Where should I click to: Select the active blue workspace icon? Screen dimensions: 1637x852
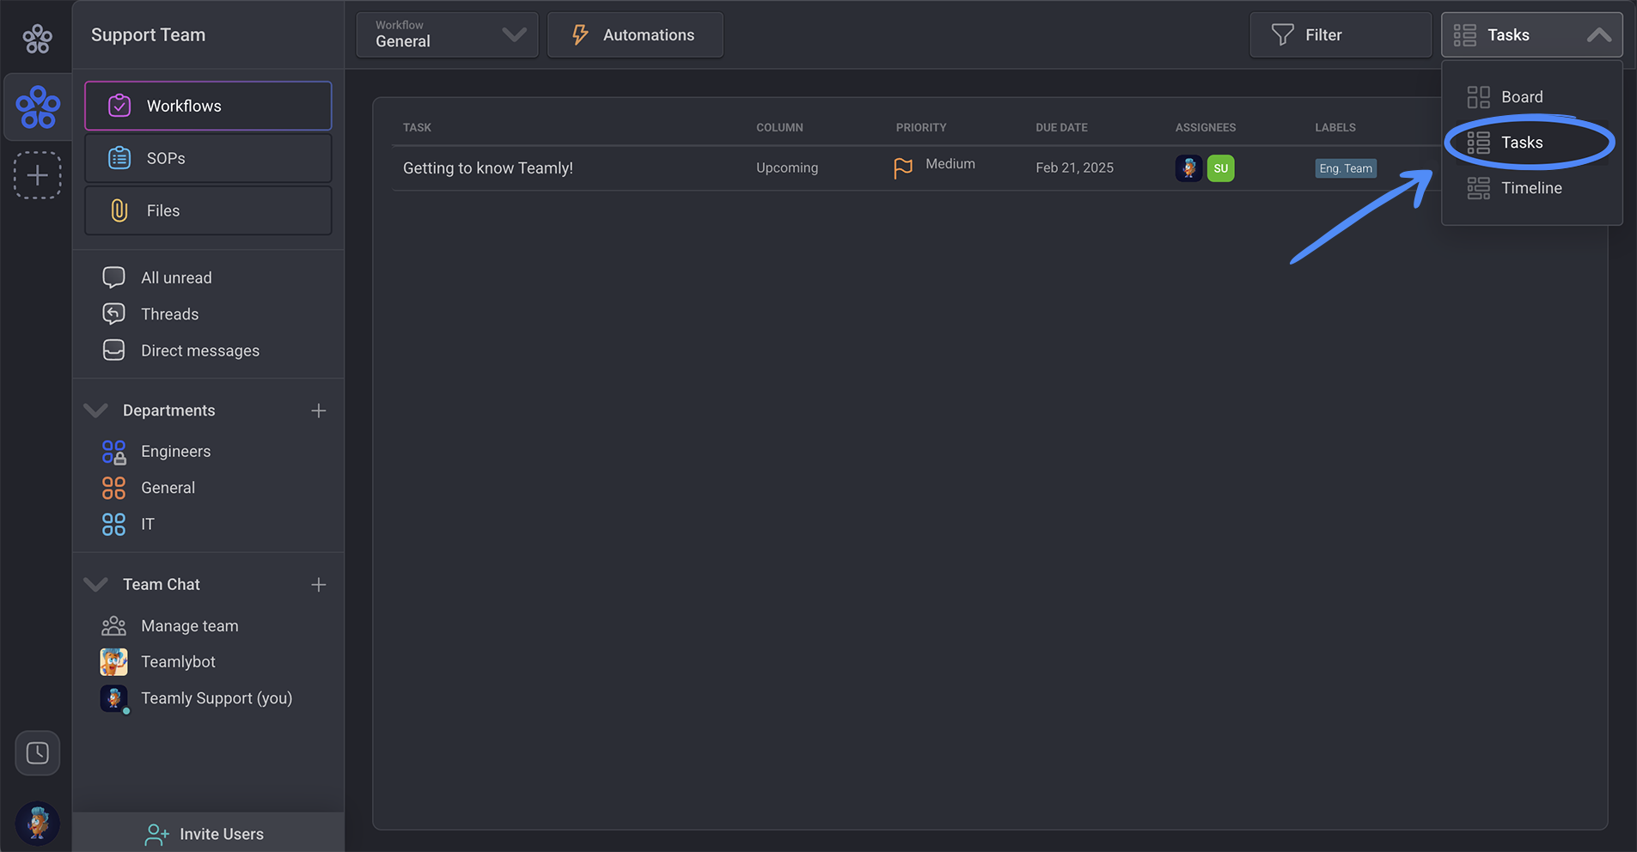[x=38, y=107]
